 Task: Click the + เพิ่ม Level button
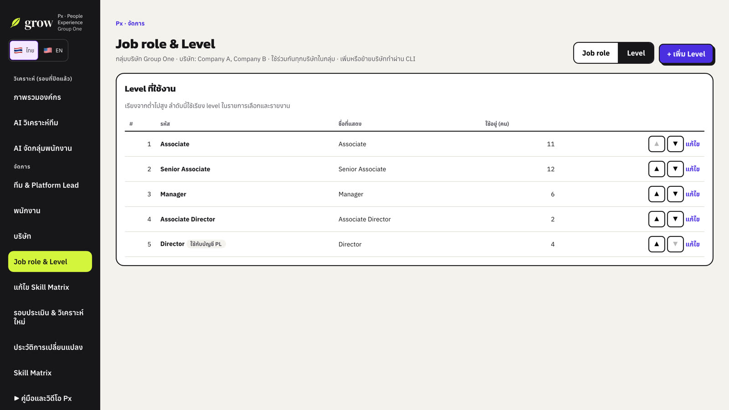pyautogui.click(x=686, y=54)
